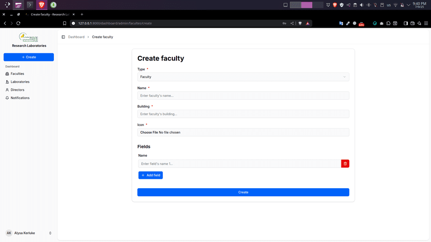Viewport: 431px width, 242px height.
Task: Open Brave Rewards triangle icon
Action: [308, 24]
